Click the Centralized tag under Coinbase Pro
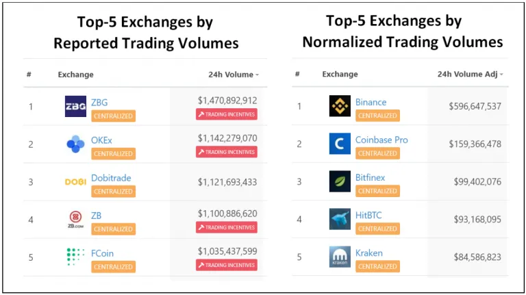 [x=377, y=153]
